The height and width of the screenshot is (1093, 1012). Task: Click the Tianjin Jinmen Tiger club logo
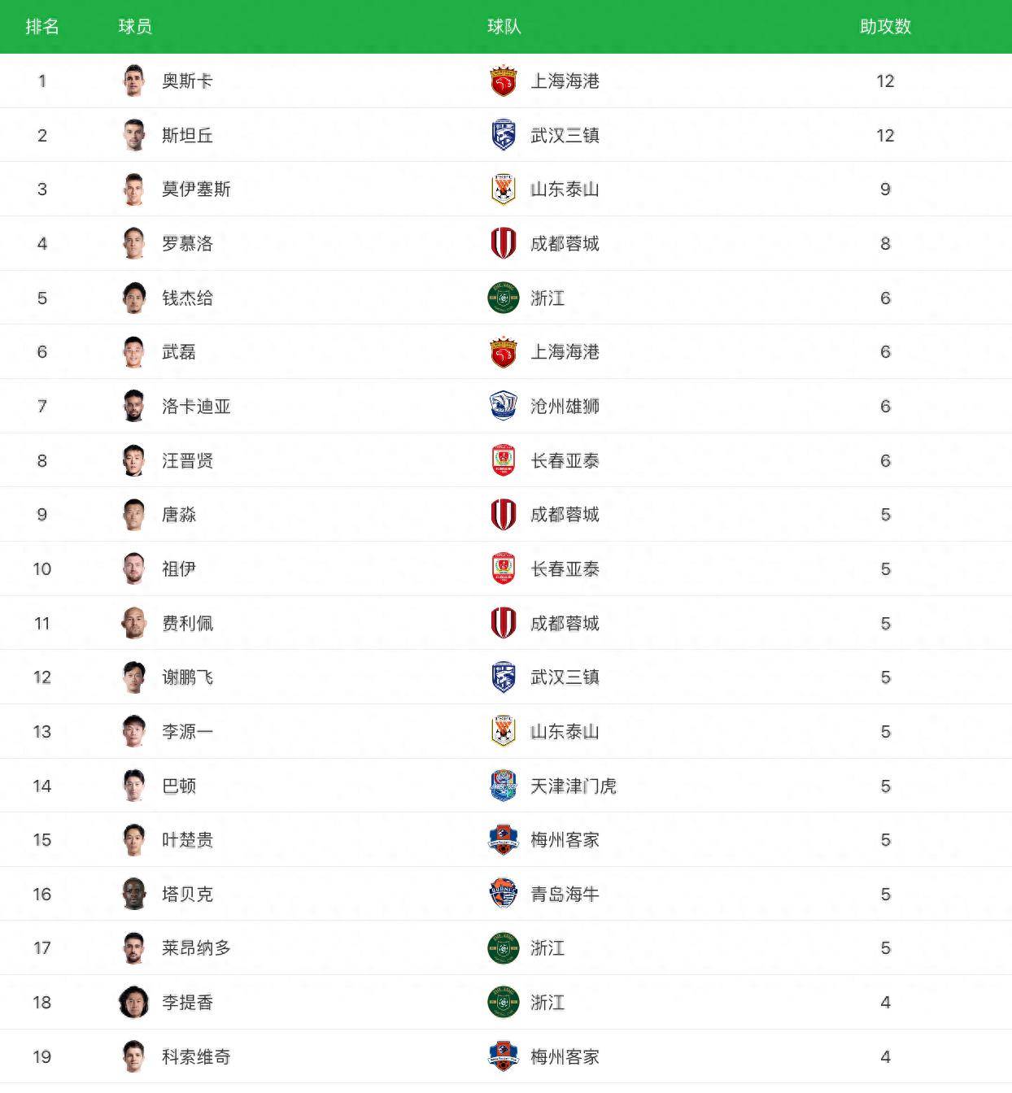(x=504, y=786)
